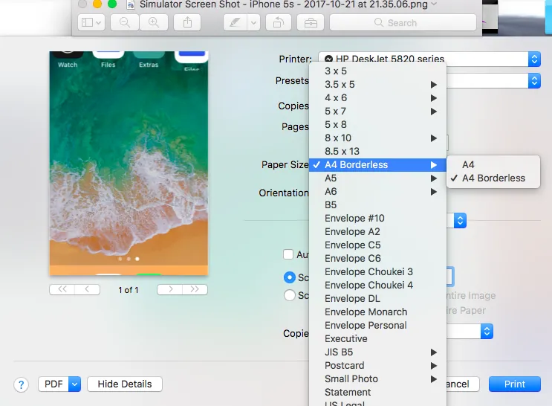Screen dimensions: 552x406
Task: Choose JIS B5 paper size
Action: point(377,352)
